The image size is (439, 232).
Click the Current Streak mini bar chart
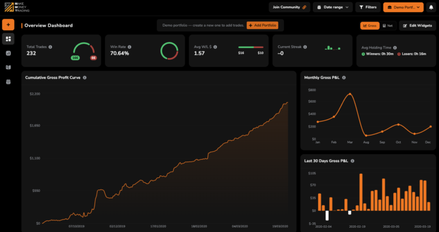point(332,48)
